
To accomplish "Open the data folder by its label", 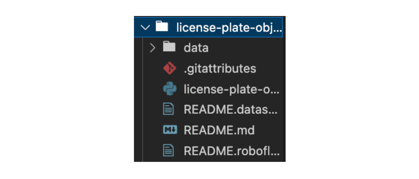I will [196, 48].
